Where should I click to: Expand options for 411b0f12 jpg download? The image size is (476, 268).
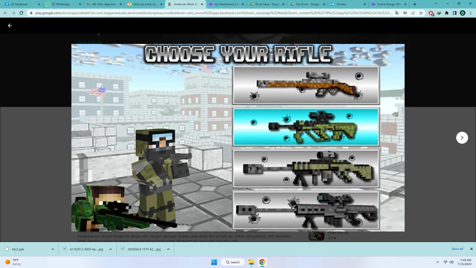coord(110,249)
